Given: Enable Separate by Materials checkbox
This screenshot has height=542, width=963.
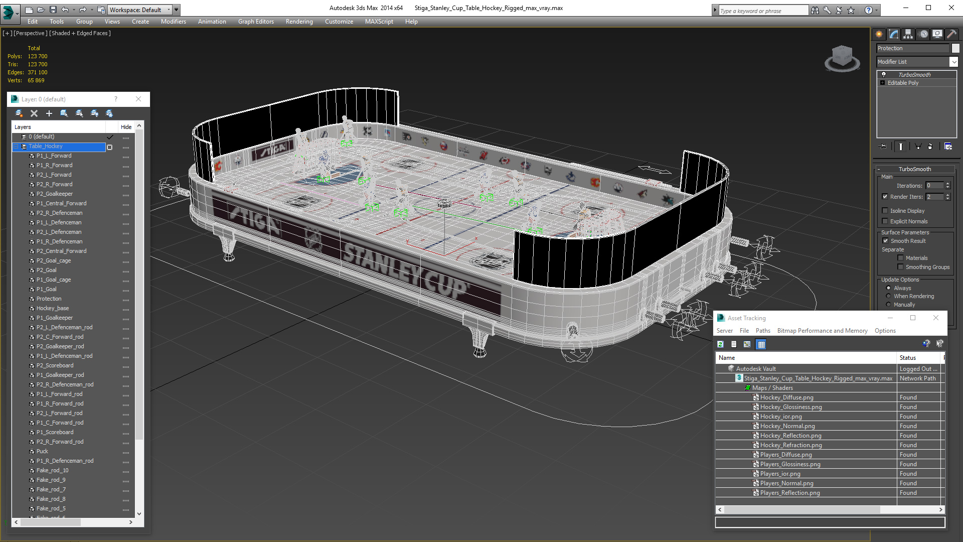Looking at the screenshot, I should 900,258.
